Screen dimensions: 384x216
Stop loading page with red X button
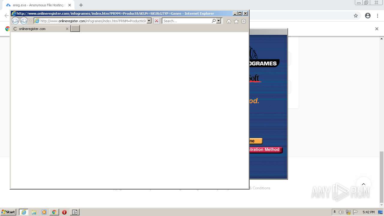pos(156,21)
